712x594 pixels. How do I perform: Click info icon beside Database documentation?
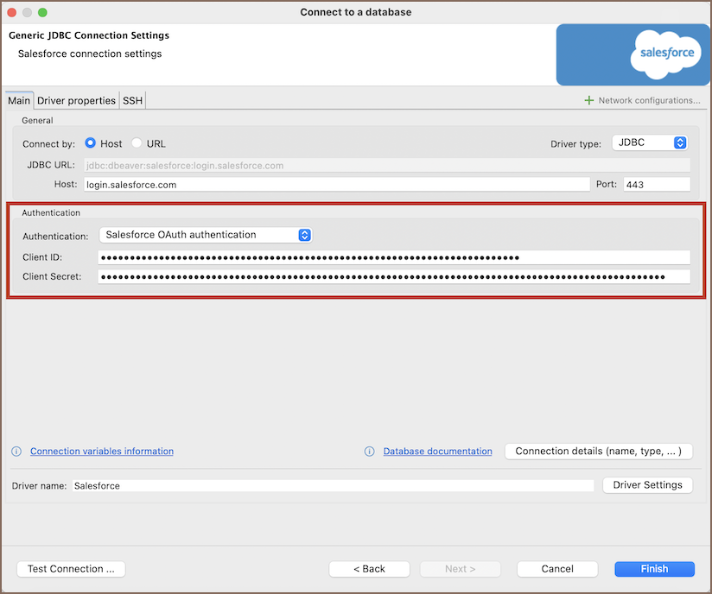(x=370, y=452)
